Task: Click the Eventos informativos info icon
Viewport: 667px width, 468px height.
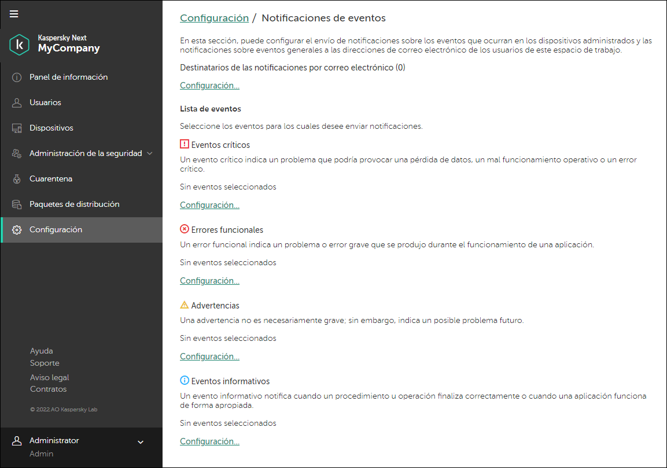Action: point(184,380)
